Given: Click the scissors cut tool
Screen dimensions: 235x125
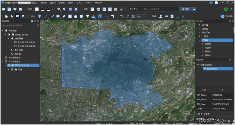Looking at the screenshot, I should (133, 16).
